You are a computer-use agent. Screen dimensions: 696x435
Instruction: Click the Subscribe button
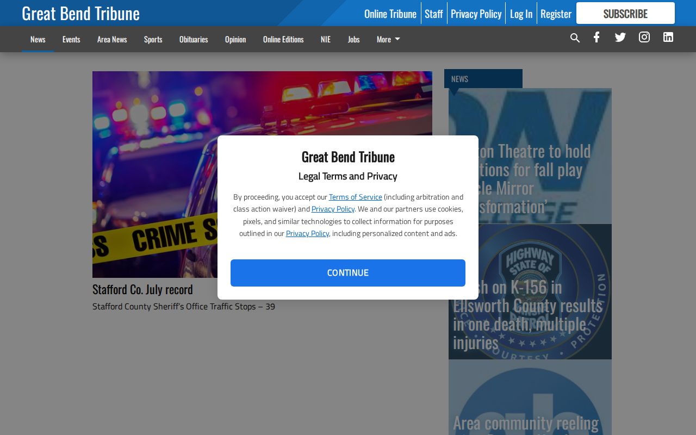(625, 13)
